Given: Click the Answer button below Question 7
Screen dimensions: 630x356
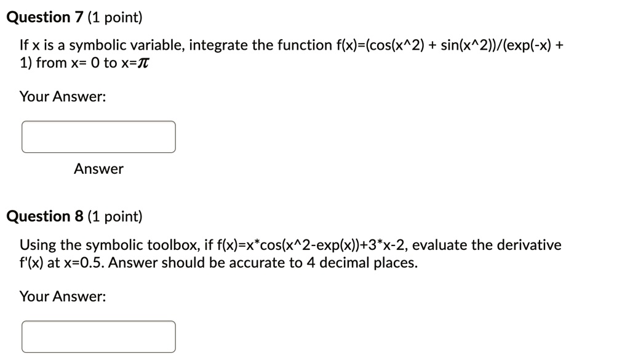Looking at the screenshot, I should [98, 169].
